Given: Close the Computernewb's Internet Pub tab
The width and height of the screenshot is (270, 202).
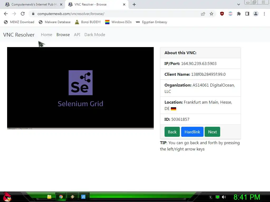Looking at the screenshot, I should point(61,4).
